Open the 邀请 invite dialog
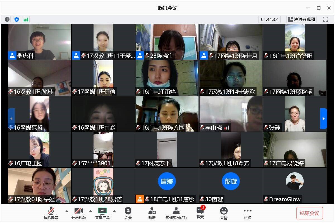 pos(152,213)
